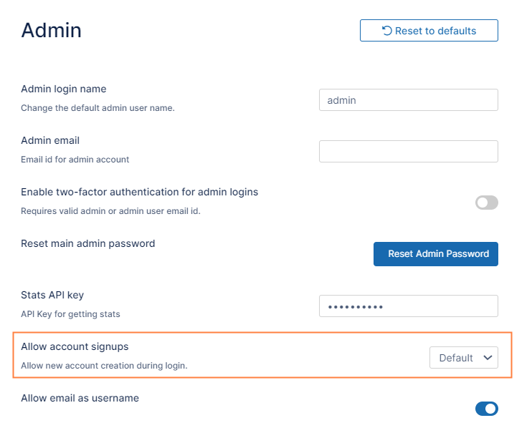
Task: Click "Change the default admin user name" description
Action: 98,108
